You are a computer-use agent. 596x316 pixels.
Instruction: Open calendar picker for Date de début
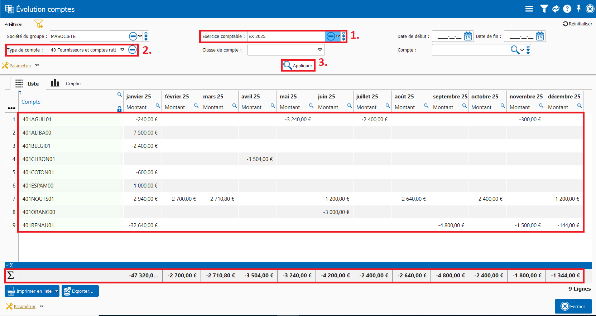tap(468, 36)
